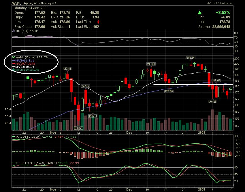Click the header Volume 38,555,048 value
Screen dimensions: 245x192
pos(221,27)
